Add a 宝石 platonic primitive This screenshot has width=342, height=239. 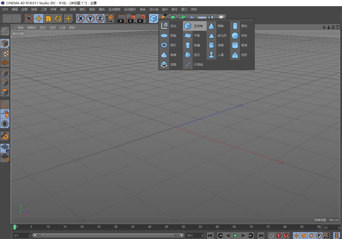click(x=195, y=55)
